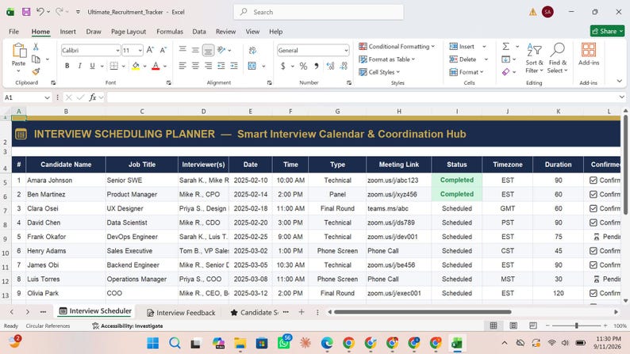Expand Conditional Formatting menu
This screenshot has width=630, height=354.
click(397, 47)
